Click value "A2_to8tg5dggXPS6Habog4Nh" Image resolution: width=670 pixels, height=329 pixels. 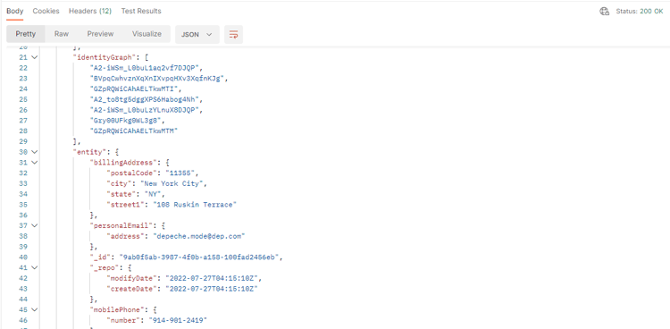[146, 99]
